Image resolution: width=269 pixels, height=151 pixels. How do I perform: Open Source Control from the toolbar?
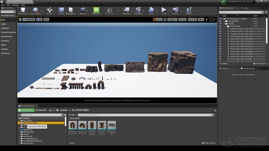tap(35, 11)
